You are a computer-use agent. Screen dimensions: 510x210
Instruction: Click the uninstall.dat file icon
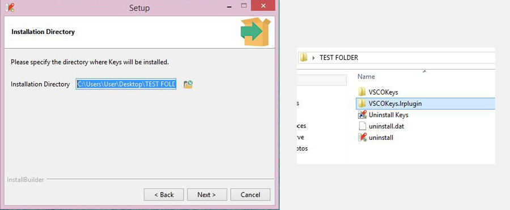[362, 126]
